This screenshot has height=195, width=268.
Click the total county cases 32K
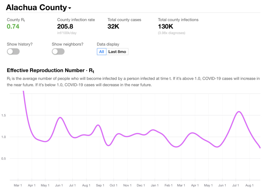click(113, 26)
